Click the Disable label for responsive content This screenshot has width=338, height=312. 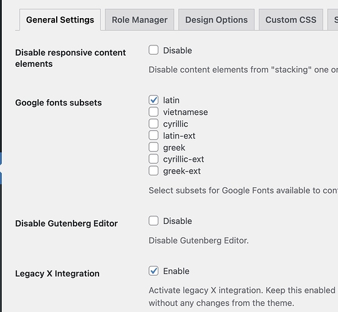pyautogui.click(x=177, y=51)
